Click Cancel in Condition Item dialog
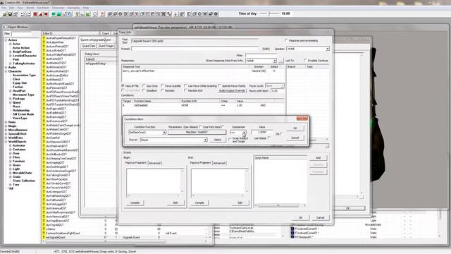The image size is (451, 254). tap(295, 138)
